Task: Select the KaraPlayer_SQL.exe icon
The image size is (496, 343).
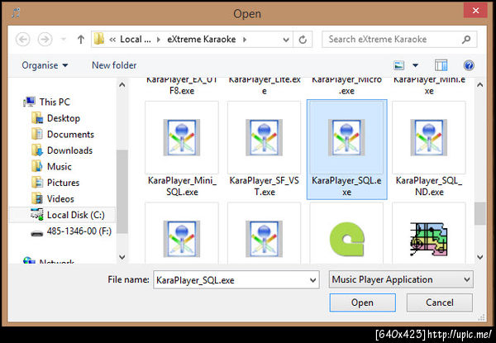Action: [x=346, y=137]
